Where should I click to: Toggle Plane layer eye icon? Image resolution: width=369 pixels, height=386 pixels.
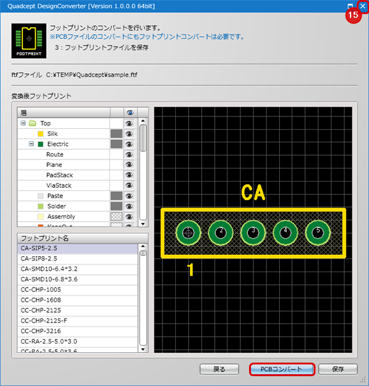[129, 165]
